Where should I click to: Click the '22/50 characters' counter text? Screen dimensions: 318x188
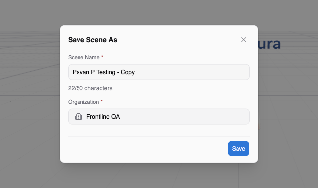[90, 88]
